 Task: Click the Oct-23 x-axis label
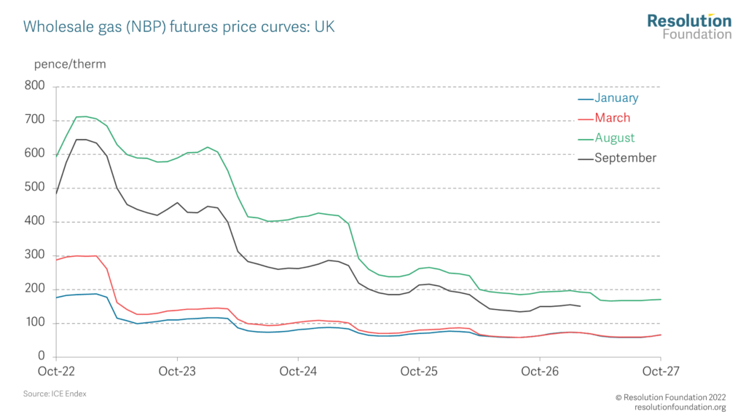coord(177,372)
